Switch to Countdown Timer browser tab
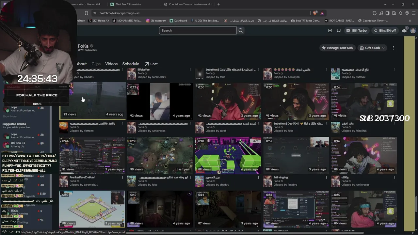 188,4
